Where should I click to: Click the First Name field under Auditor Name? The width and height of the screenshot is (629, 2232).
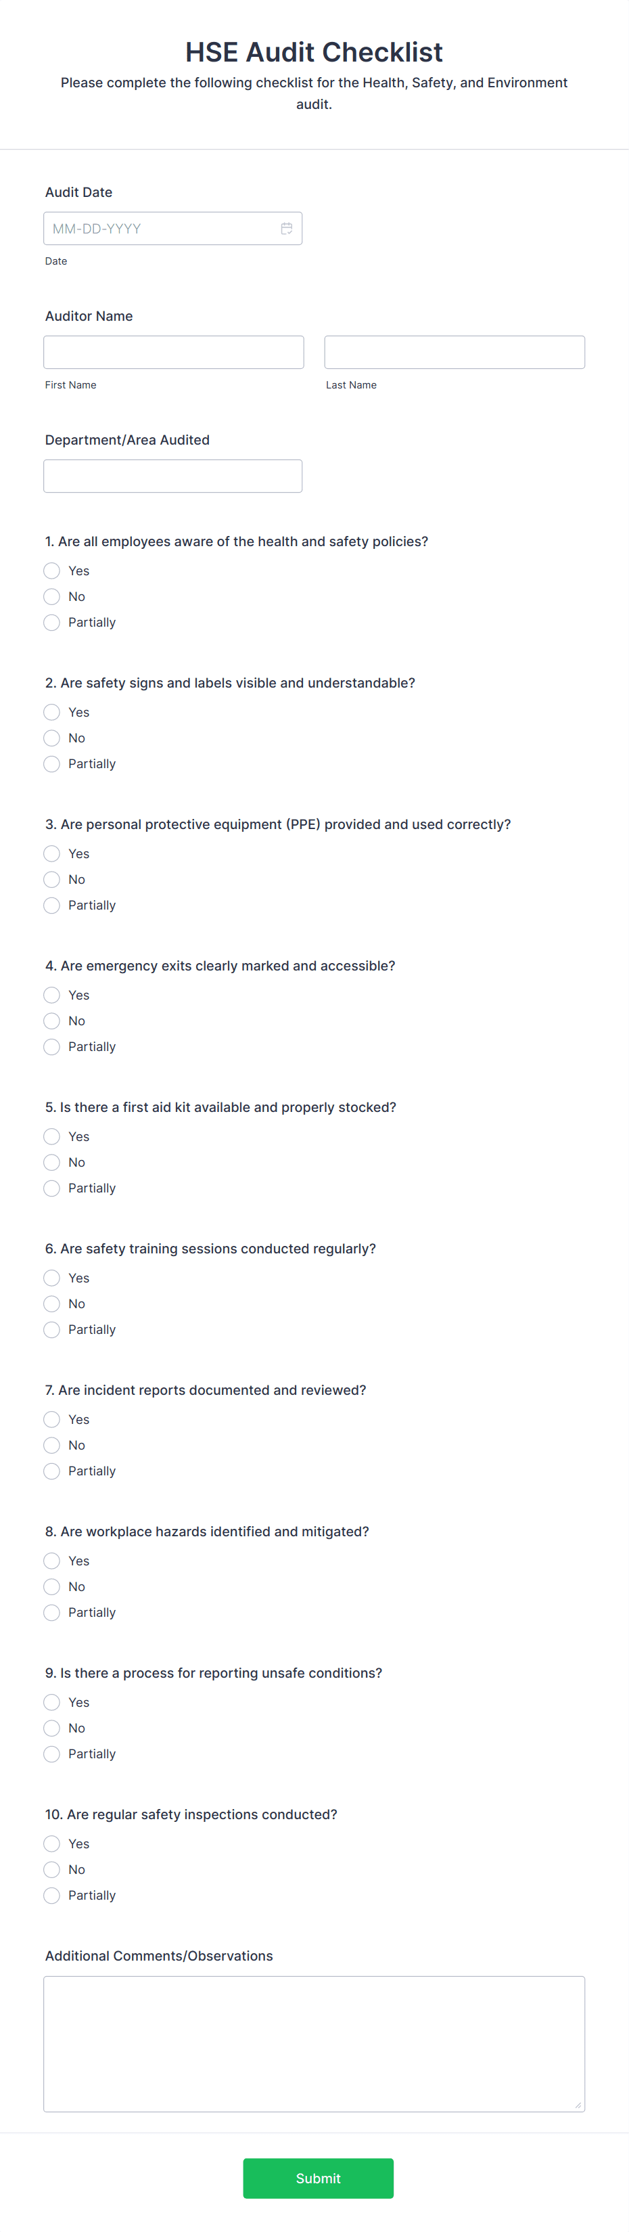[173, 352]
